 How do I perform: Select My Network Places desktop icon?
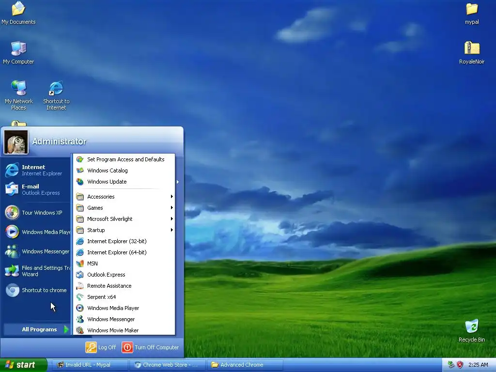coord(19,95)
